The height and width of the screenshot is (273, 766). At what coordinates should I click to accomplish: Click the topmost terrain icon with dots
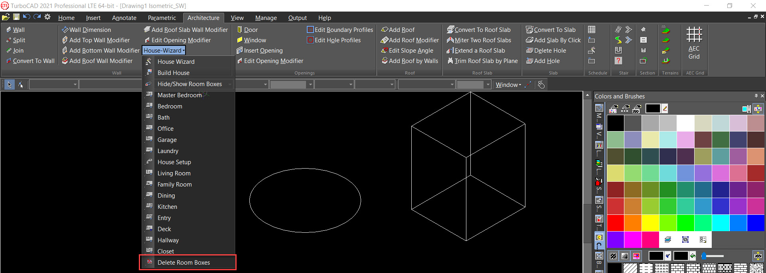[665, 29]
